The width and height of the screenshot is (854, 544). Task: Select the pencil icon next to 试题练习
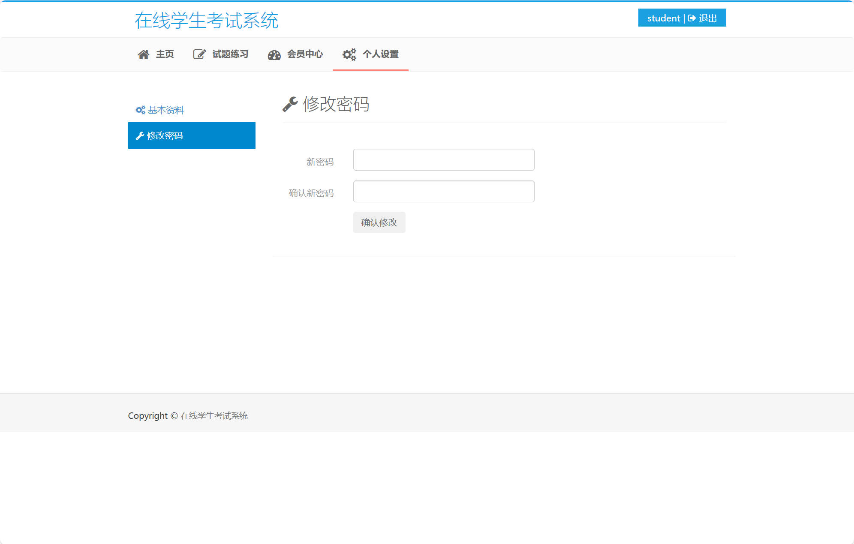point(199,54)
